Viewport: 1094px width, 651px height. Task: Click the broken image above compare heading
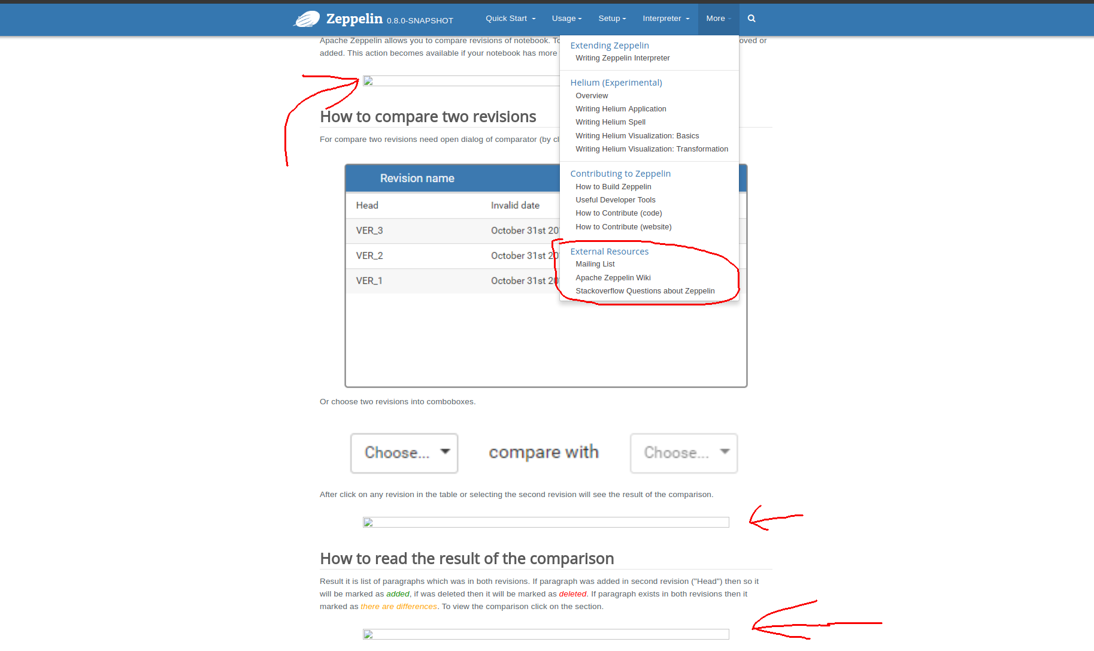[461, 81]
